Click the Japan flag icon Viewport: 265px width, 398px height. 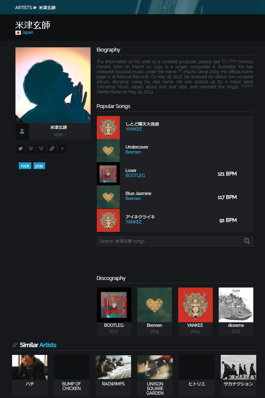(18, 33)
